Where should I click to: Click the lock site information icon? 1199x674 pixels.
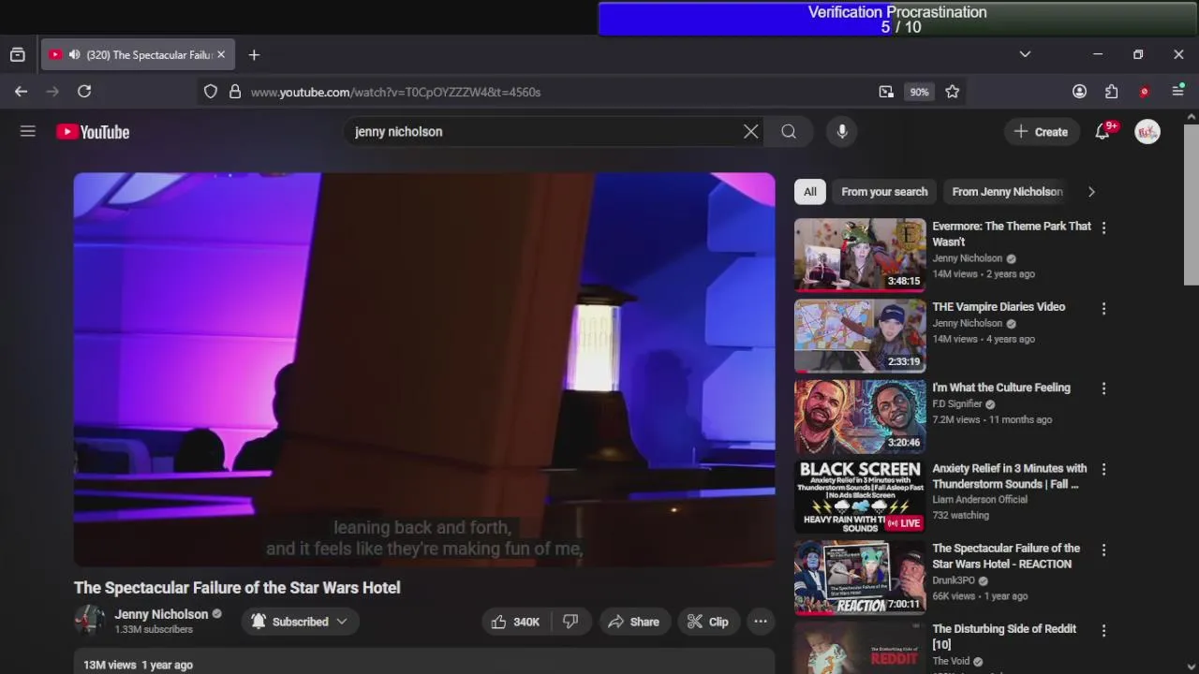pyautogui.click(x=235, y=92)
